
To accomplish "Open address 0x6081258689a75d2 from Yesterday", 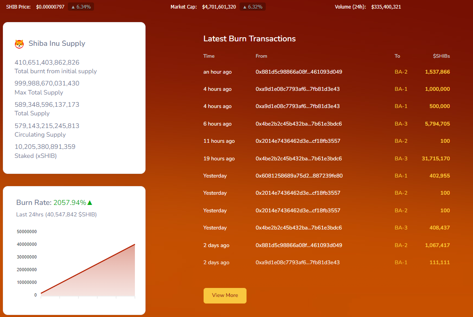I will tap(299, 176).
